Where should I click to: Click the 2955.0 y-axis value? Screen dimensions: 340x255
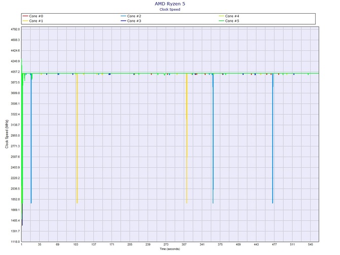(15, 136)
